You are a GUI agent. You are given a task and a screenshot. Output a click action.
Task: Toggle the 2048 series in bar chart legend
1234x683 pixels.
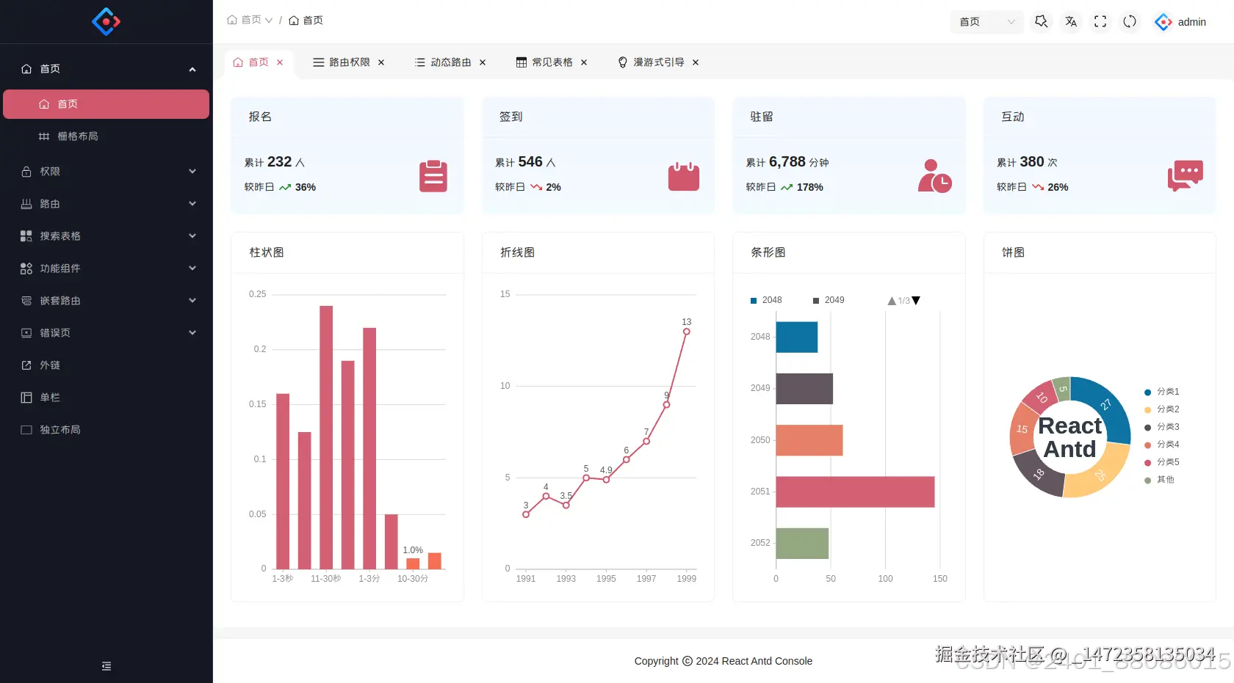point(765,300)
